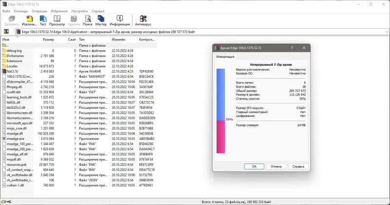The image size is (390, 205).
Task: Click the Extensions folder icon
Action: pyautogui.click(x=4, y=61)
